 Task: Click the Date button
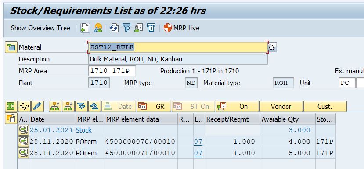[x=119, y=106]
